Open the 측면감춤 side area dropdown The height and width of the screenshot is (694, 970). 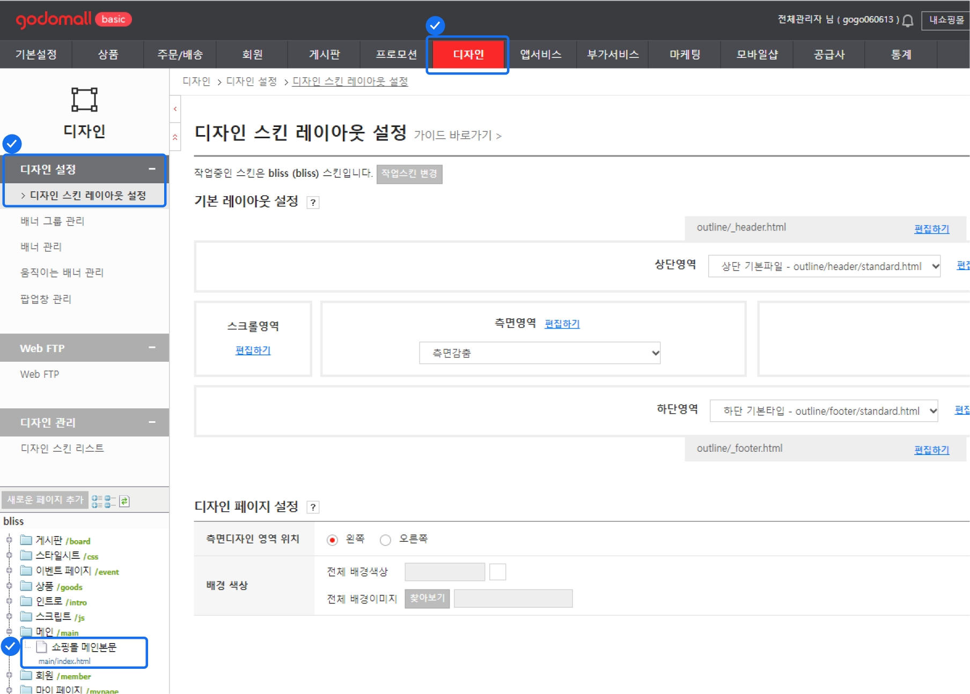(x=539, y=353)
